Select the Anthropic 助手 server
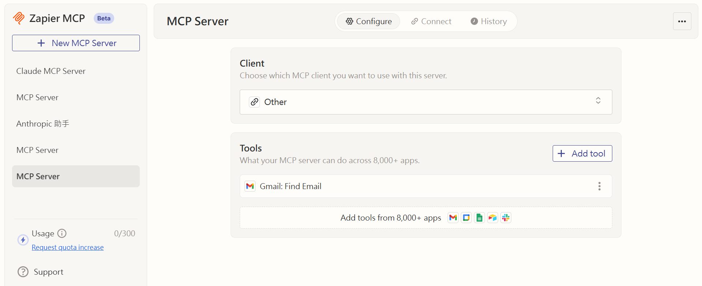Screen dimensions: 702x286 tap(43, 124)
